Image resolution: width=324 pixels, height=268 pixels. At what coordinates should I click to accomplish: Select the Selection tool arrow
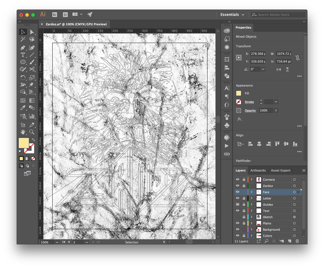pyautogui.click(x=23, y=32)
